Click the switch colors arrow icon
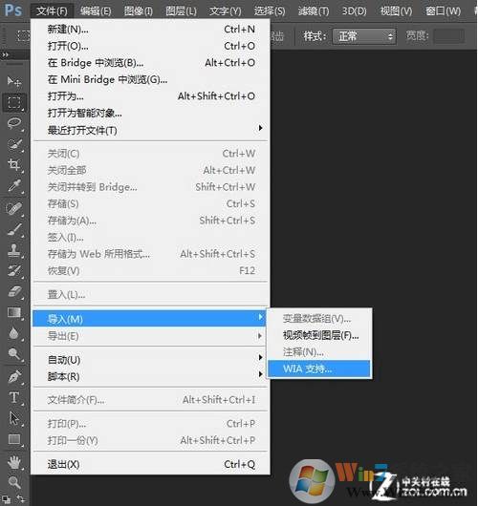 coord(21,499)
